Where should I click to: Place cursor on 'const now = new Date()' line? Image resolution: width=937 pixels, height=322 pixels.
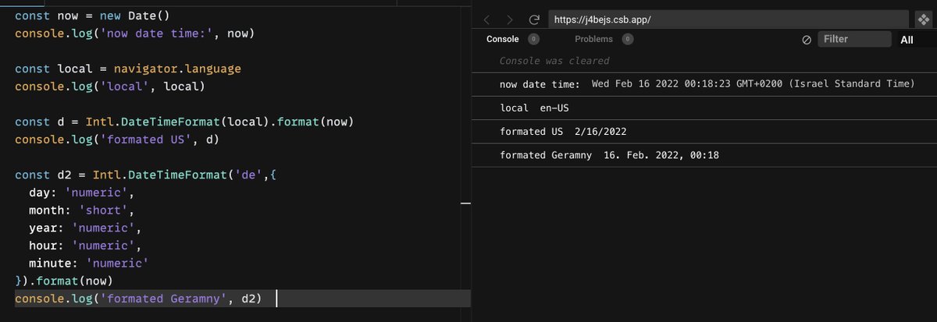tap(91, 16)
